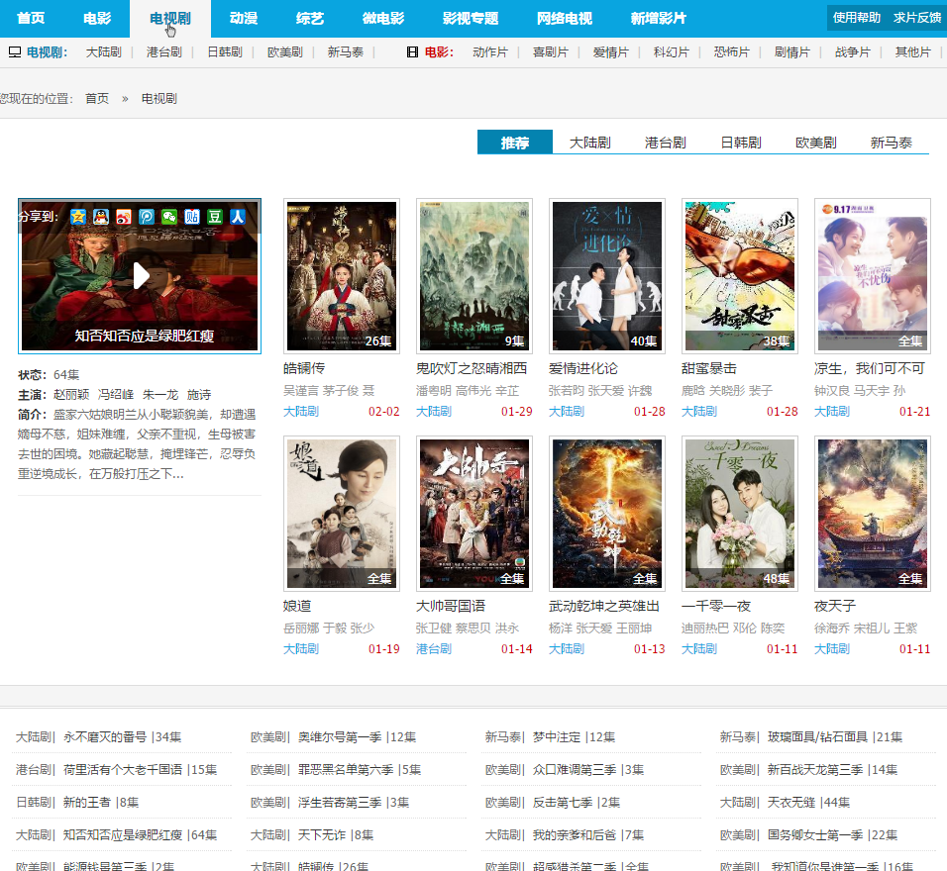Open the 微电影 nav tab
The width and height of the screenshot is (947, 871).
tap(383, 18)
